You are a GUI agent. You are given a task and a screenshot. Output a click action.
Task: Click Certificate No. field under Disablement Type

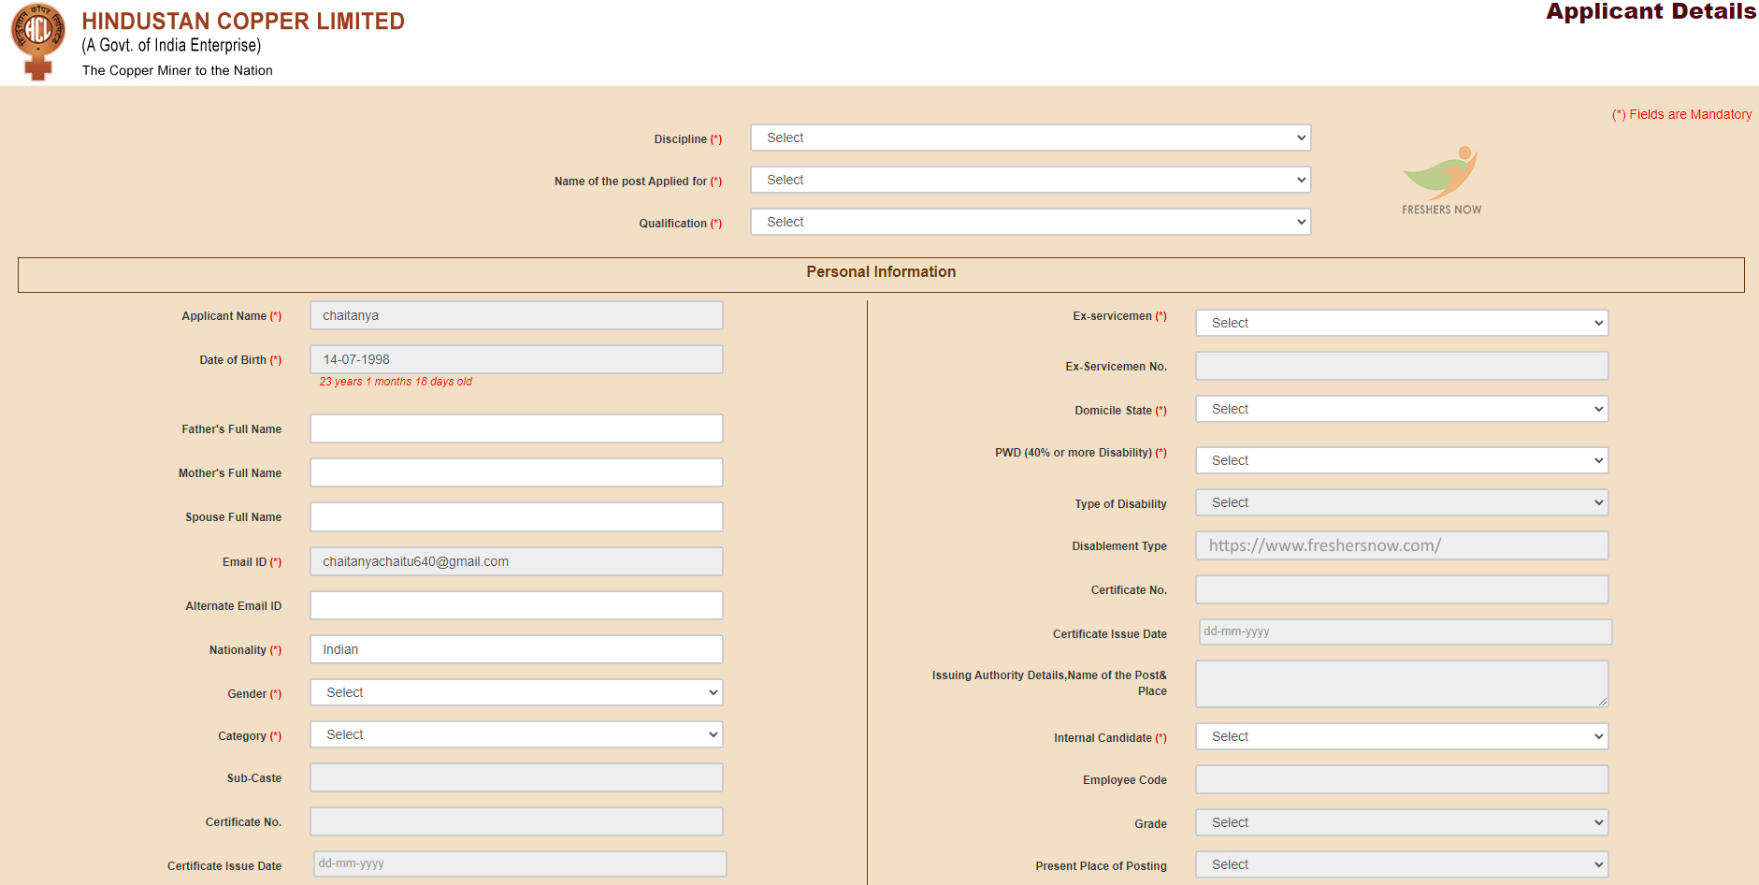(x=1402, y=589)
